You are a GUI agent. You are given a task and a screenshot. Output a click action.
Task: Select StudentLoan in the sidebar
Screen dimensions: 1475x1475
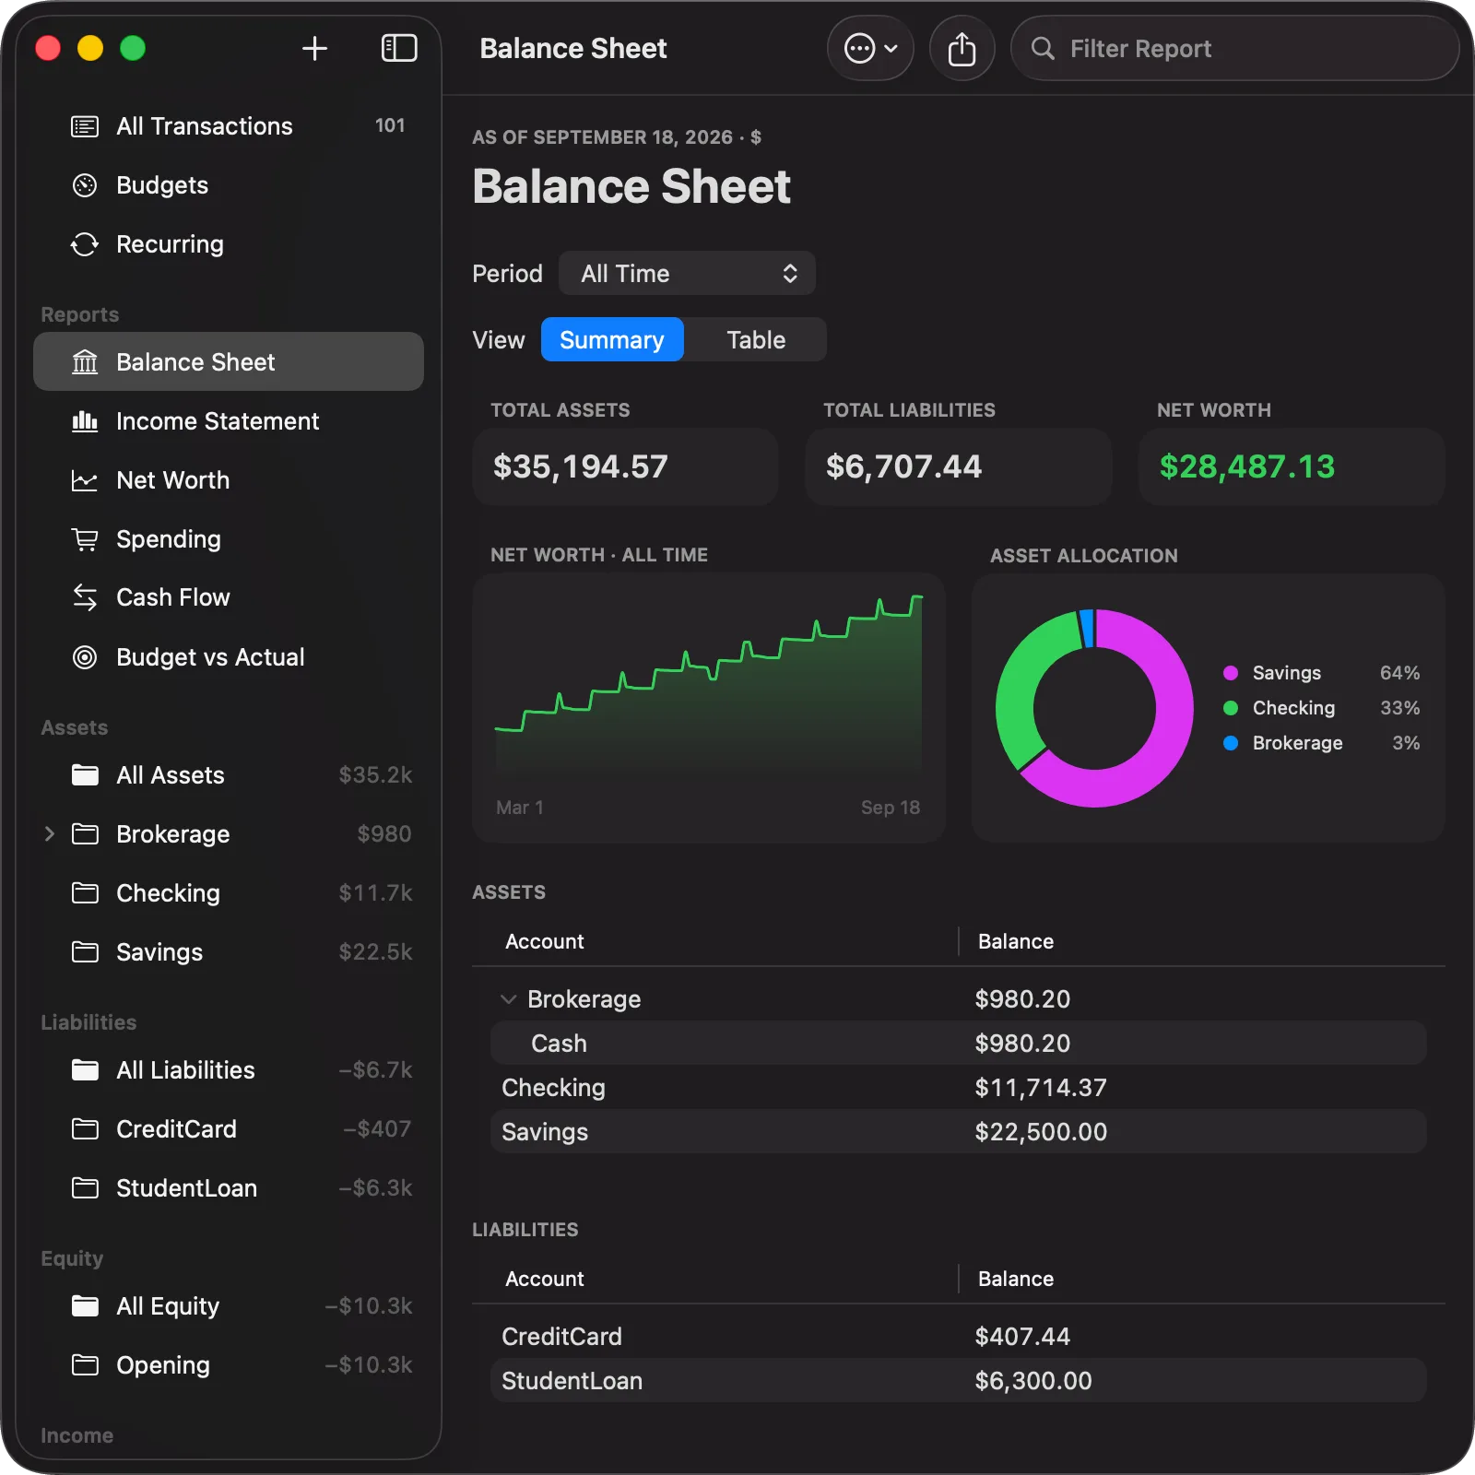(x=229, y=1188)
